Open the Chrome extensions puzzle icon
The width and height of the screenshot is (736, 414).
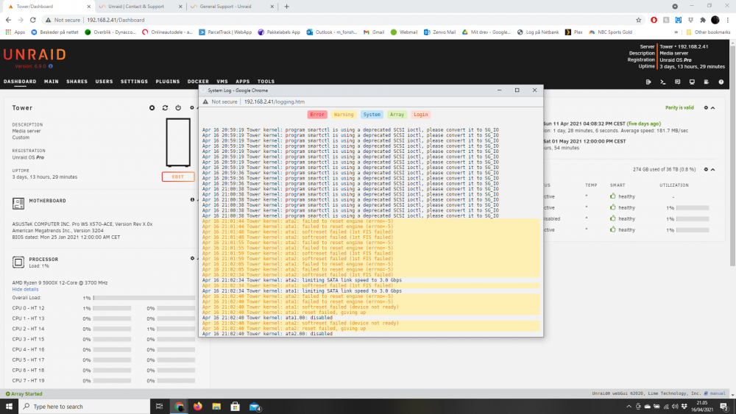coord(703,20)
